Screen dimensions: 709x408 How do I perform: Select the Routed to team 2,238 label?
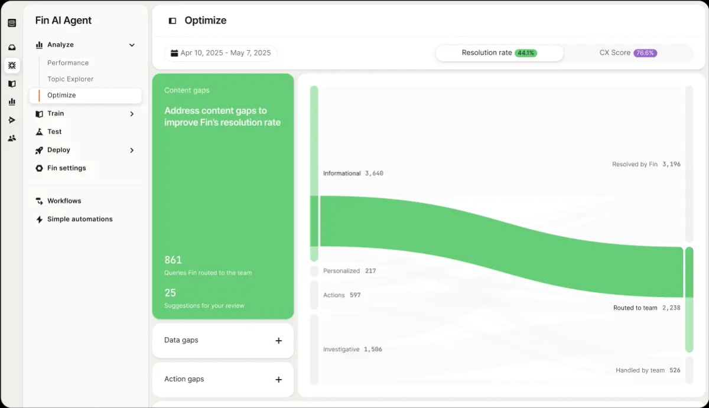pyautogui.click(x=646, y=308)
